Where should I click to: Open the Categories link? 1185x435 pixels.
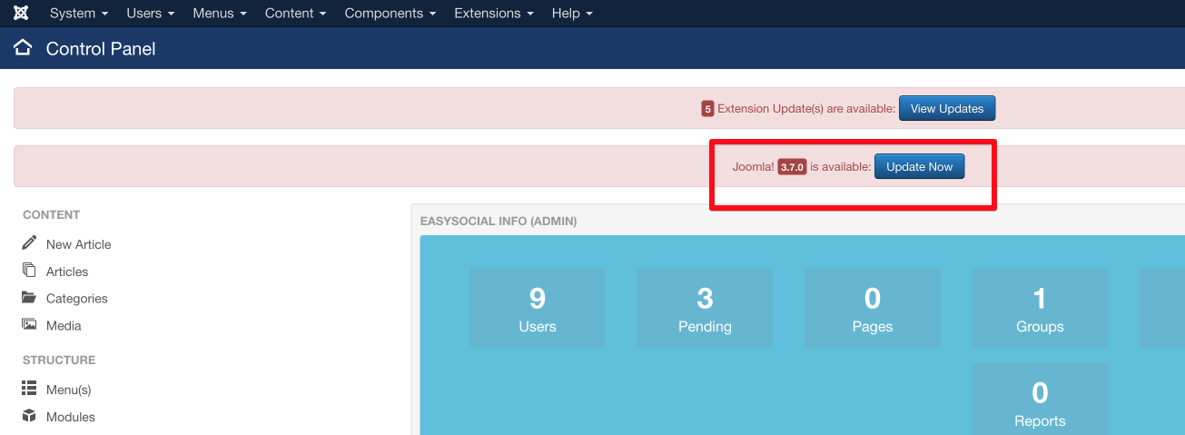(77, 299)
